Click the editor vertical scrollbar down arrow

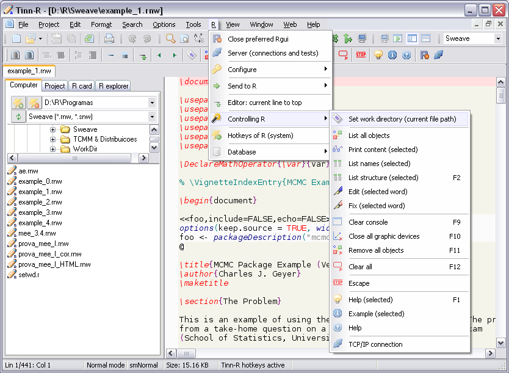(x=501, y=343)
